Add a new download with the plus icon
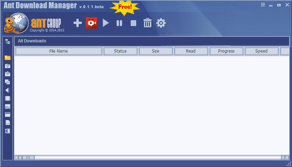 (x=77, y=23)
